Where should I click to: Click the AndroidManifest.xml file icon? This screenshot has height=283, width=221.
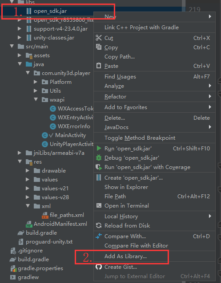29,224
